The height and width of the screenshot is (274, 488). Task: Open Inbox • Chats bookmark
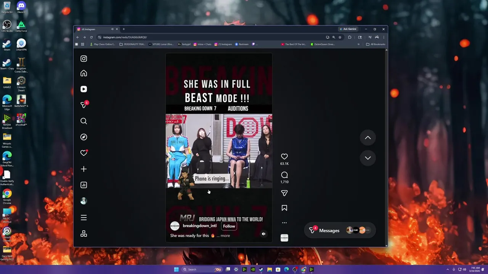click(202, 44)
